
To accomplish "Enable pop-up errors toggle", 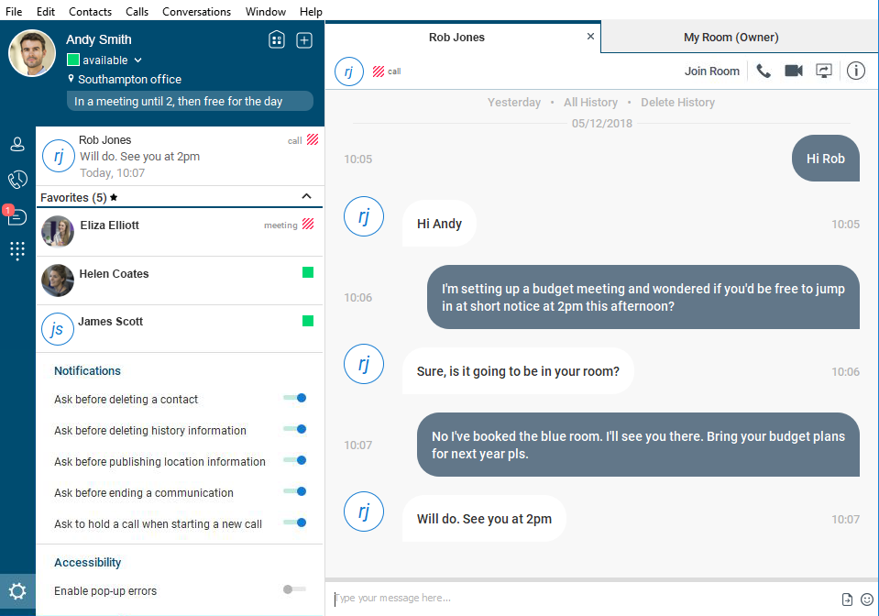I will [x=295, y=589].
